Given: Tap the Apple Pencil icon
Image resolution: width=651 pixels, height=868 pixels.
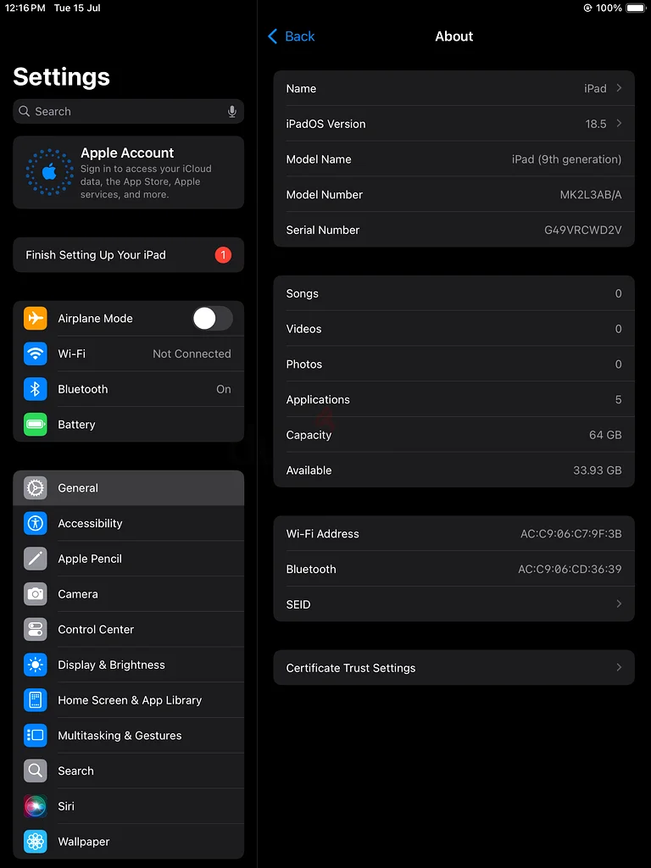Looking at the screenshot, I should point(36,559).
